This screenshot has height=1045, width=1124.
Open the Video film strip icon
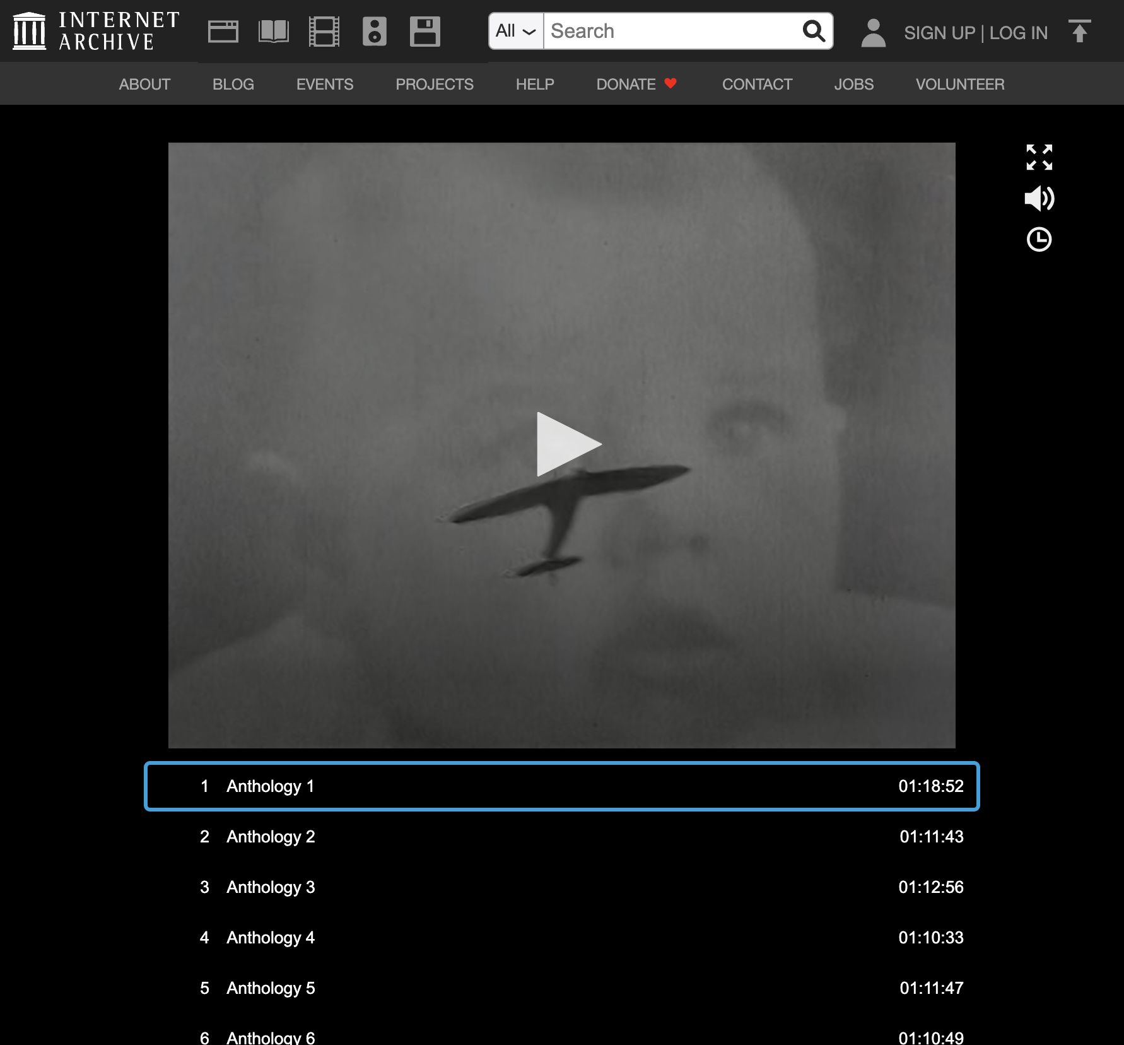point(324,32)
